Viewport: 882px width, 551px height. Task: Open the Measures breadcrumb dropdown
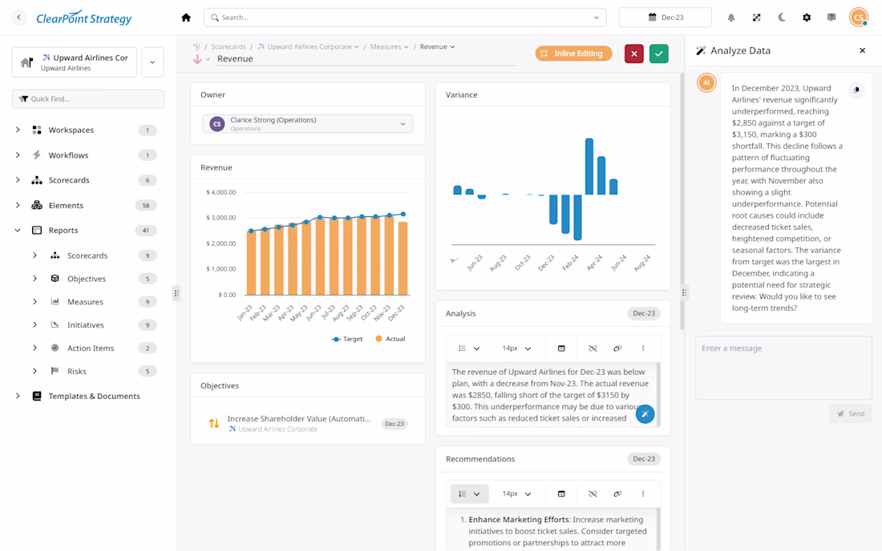(389, 46)
